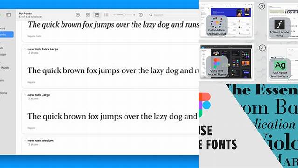Viewport: 298px width, 168px height.
Task: Click the Use Adobe Fonts in Figma icon
Action: click(x=280, y=69)
